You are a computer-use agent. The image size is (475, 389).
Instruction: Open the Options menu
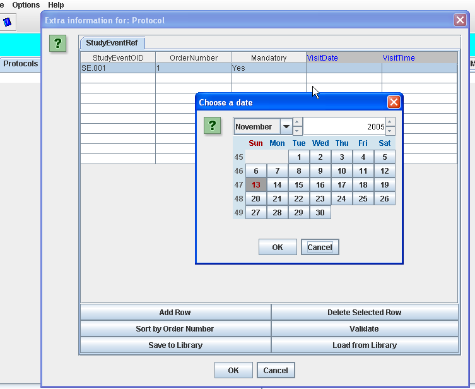(26, 4)
